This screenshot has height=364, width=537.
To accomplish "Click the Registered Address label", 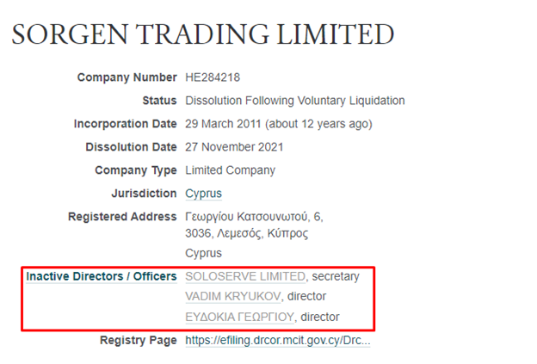I will 122,217.
